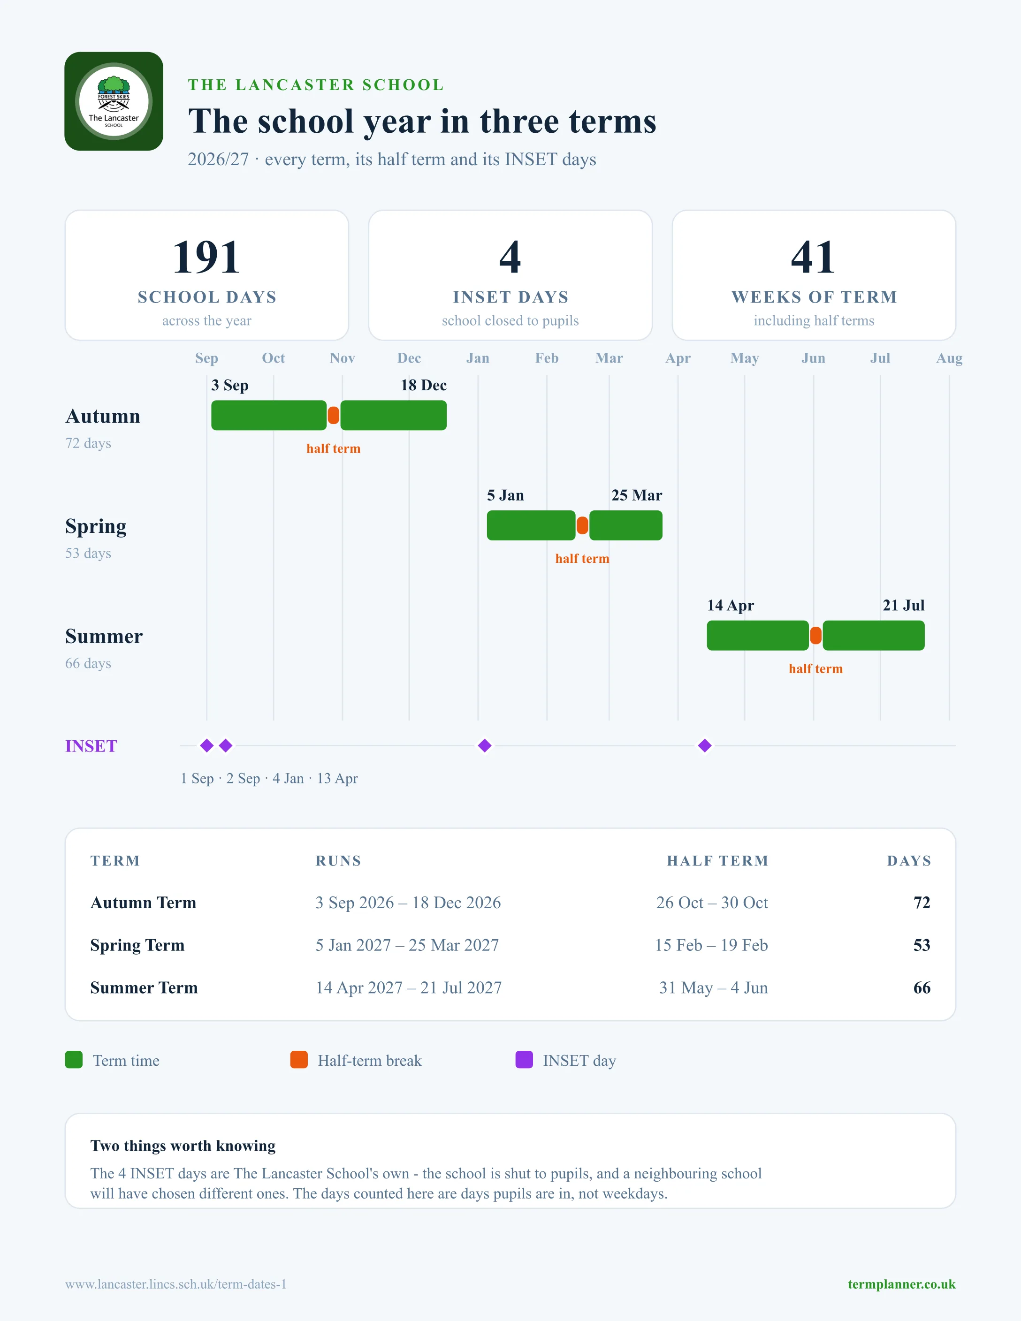Select the 191 School Days card
The image size is (1021, 1321).
coord(207,275)
